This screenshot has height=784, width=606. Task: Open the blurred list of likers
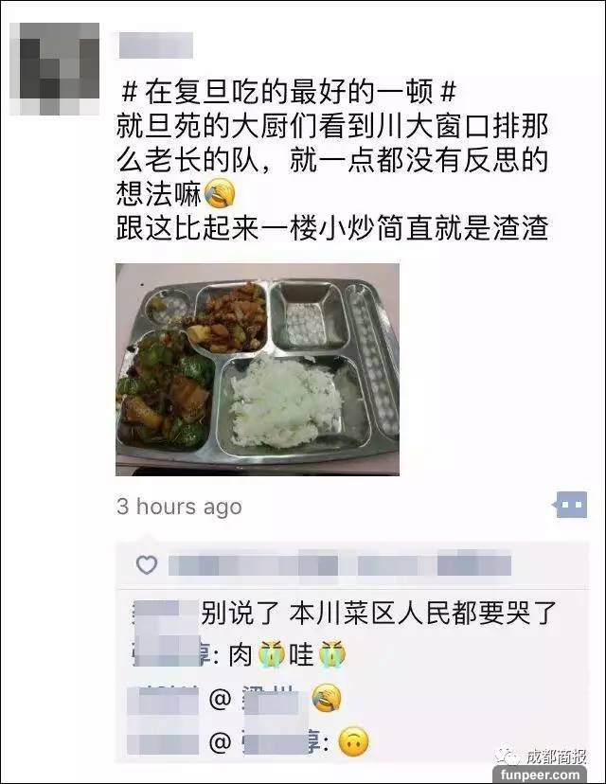(x=340, y=566)
